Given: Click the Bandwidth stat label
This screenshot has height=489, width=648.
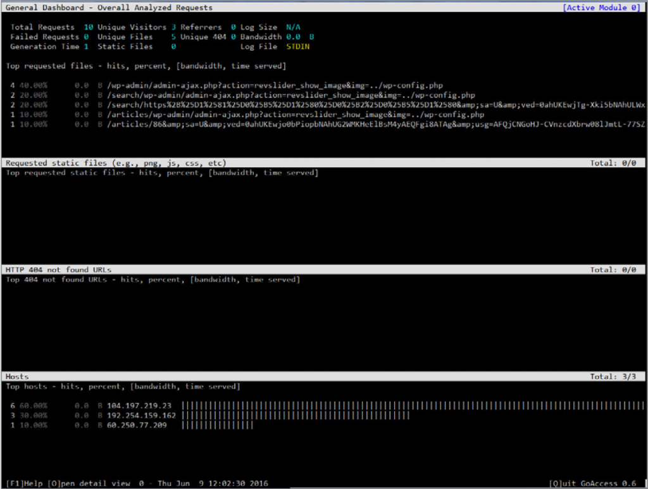Looking at the screenshot, I should coord(261,37).
